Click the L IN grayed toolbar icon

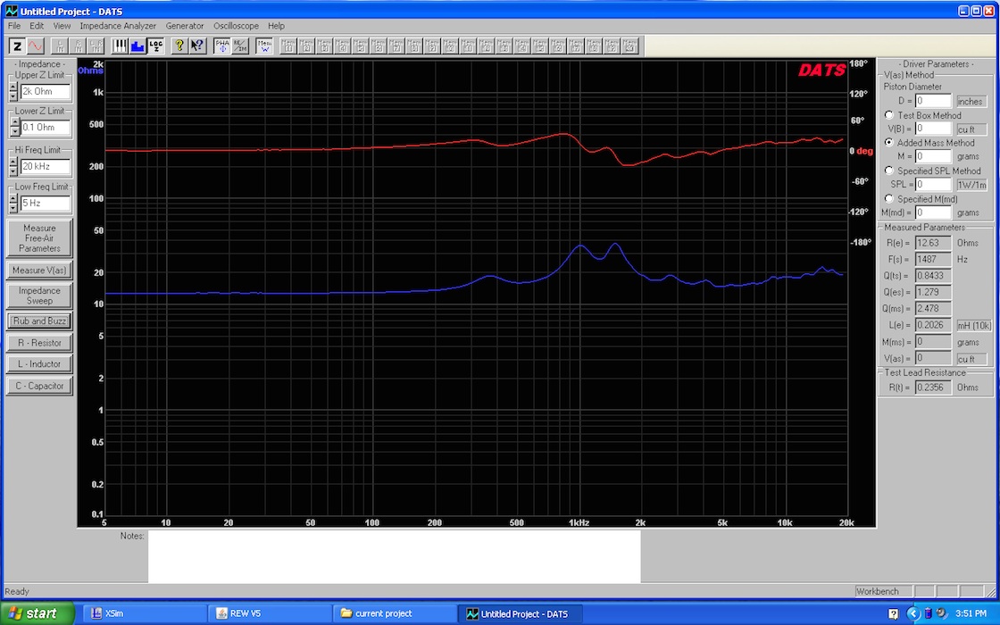click(x=60, y=46)
